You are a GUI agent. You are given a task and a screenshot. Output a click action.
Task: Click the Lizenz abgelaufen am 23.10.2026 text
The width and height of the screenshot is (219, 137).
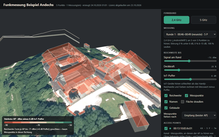(x=125, y=5)
